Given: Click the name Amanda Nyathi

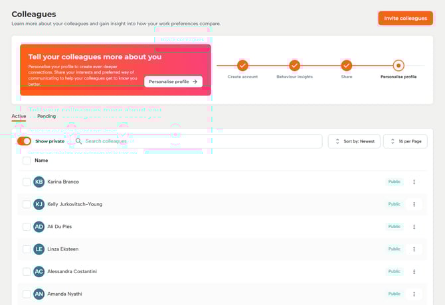Looking at the screenshot, I should pos(64,294).
